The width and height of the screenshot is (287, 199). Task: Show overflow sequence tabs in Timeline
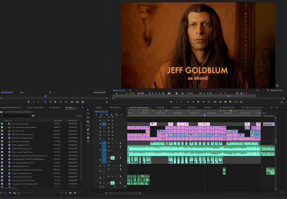pyautogui.click(x=277, y=107)
